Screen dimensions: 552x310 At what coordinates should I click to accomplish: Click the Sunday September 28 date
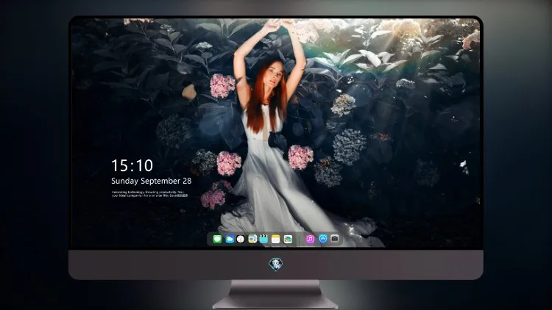click(x=152, y=181)
